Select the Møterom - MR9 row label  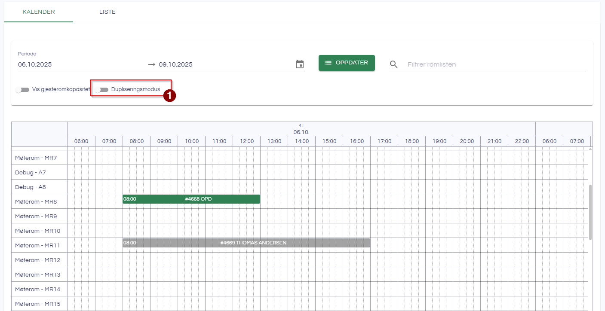click(39, 216)
